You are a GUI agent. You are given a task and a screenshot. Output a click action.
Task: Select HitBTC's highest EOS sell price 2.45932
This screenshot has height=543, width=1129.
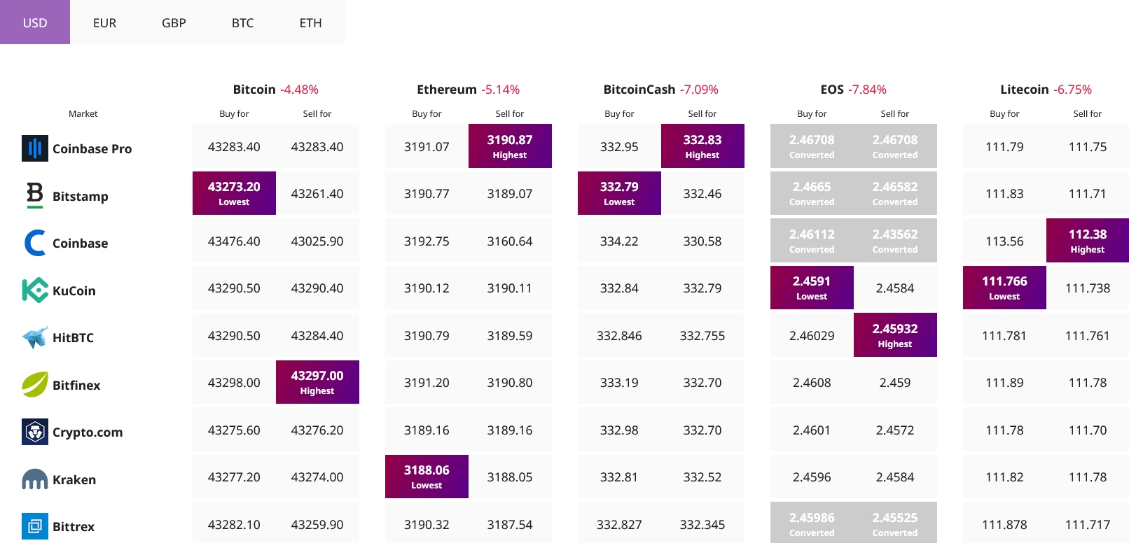tap(895, 335)
